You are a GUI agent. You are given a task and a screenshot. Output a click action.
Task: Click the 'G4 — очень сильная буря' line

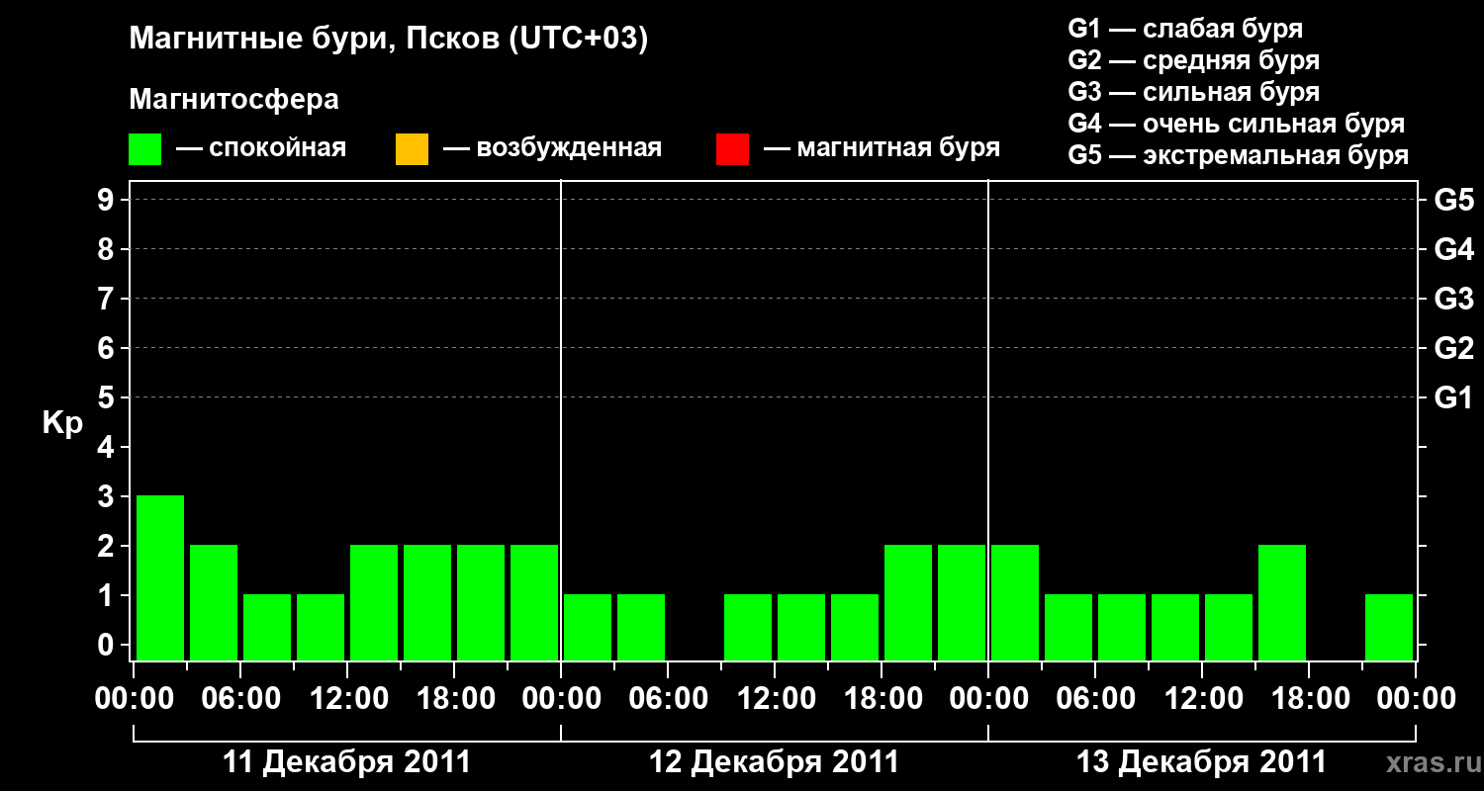[x=1237, y=124]
